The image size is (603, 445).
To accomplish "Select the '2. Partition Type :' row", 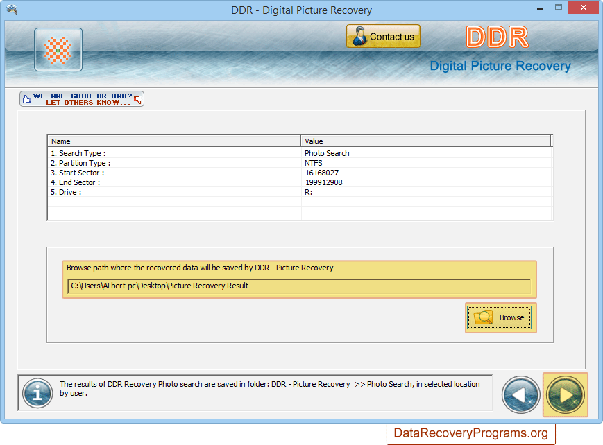I will coord(300,163).
